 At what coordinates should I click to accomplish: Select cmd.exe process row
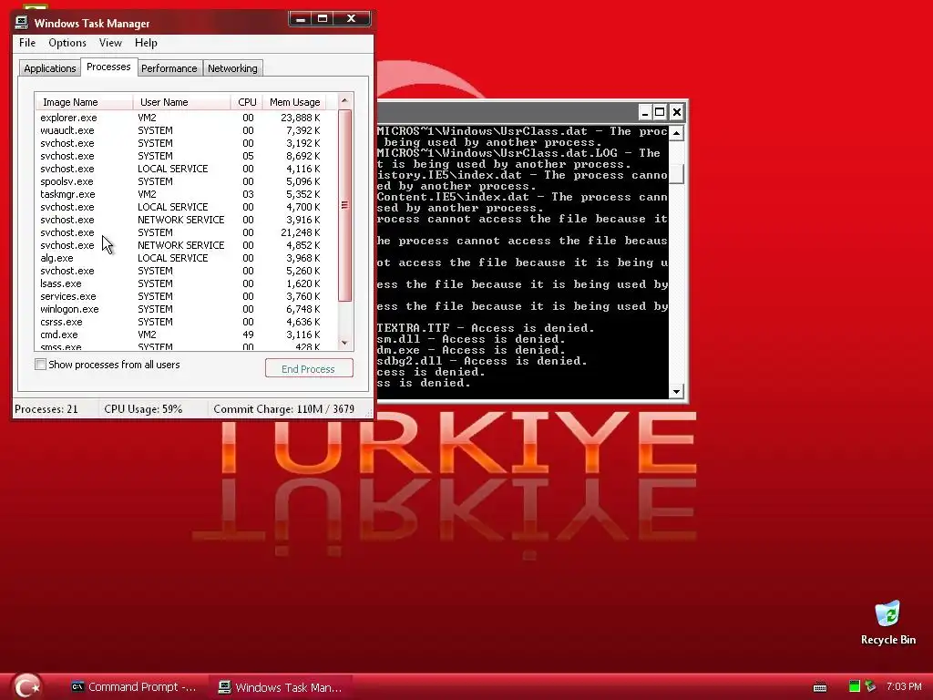tap(181, 335)
